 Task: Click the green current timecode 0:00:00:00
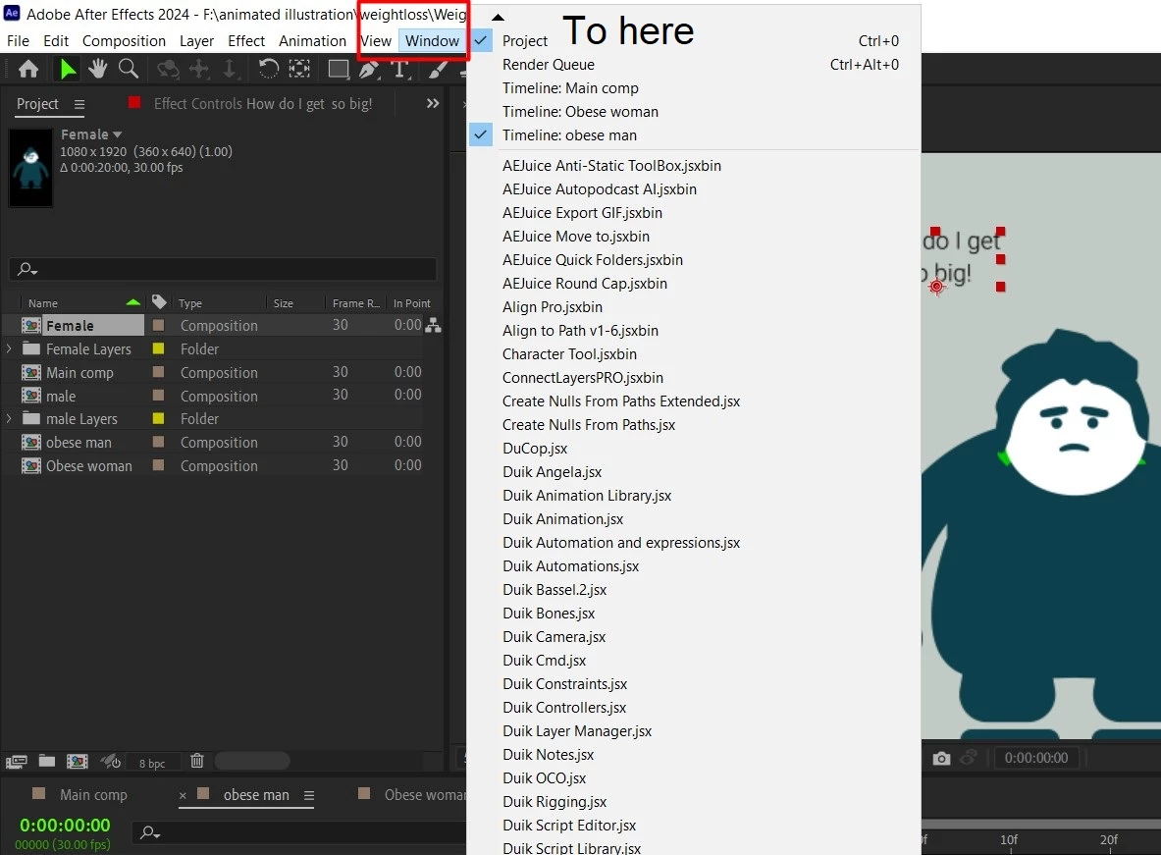[x=65, y=825]
